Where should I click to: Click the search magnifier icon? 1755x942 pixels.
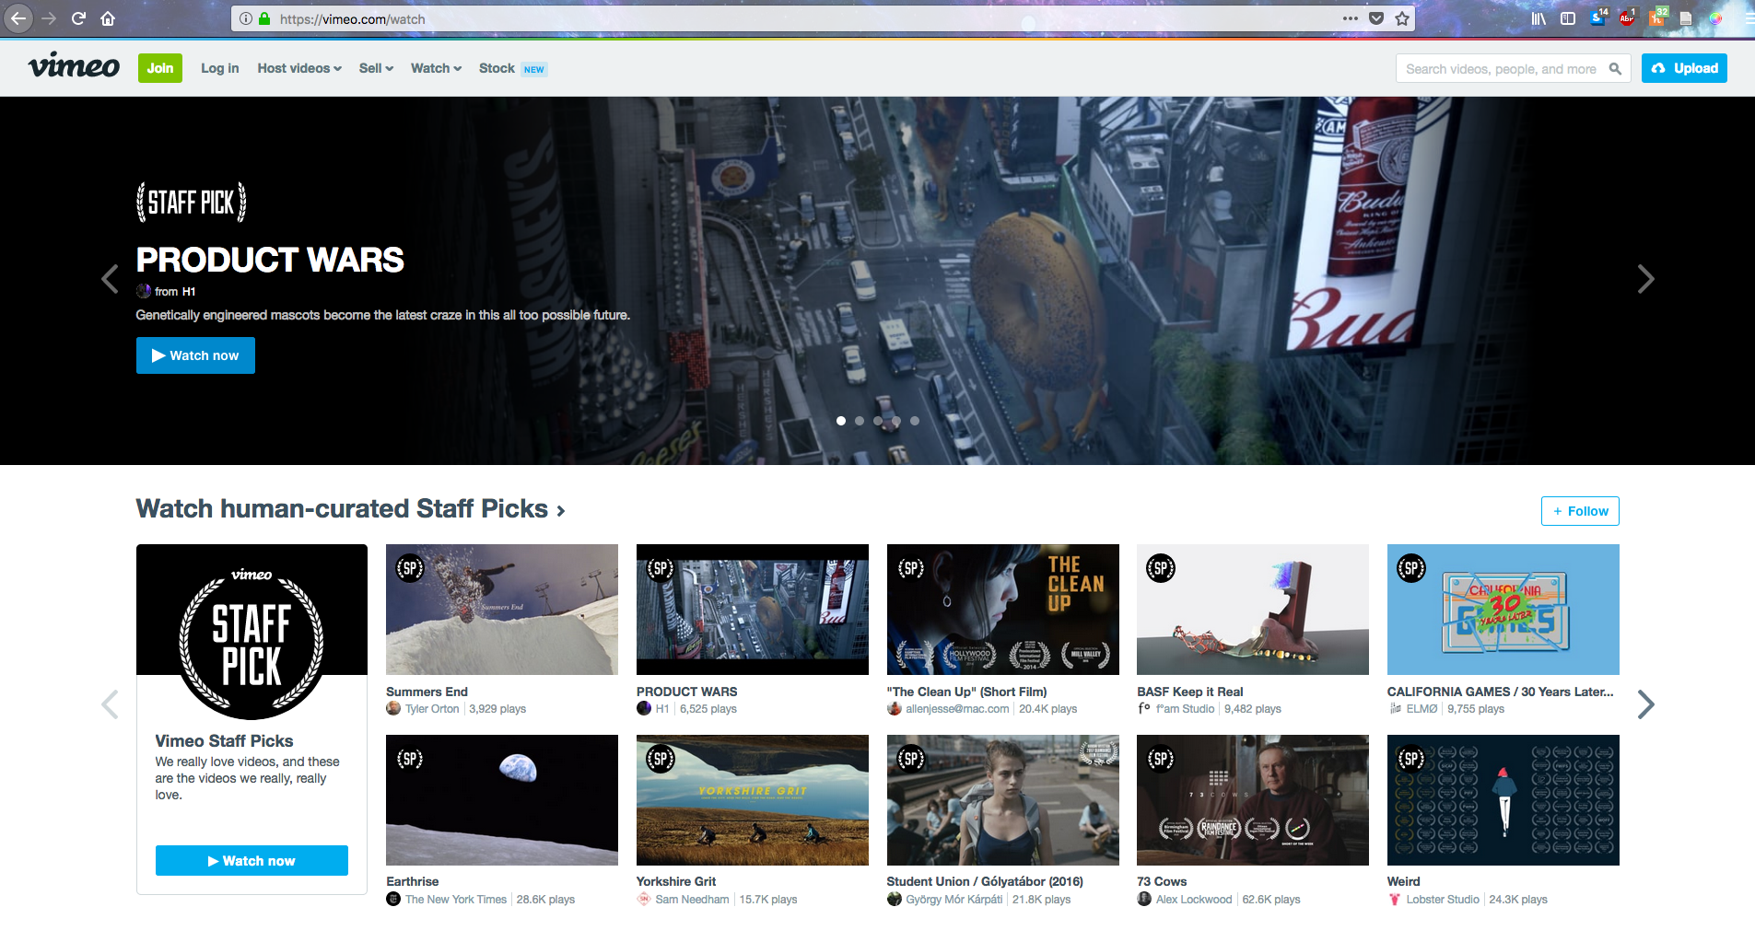point(1615,68)
